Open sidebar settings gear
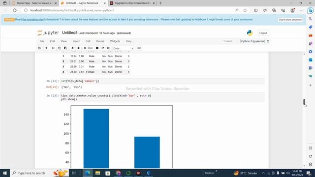 [311, 164]
